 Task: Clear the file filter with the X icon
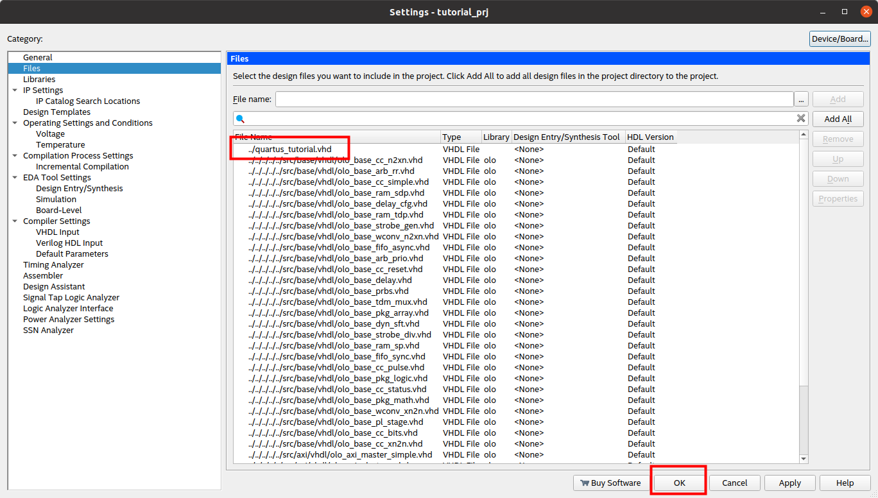801,118
